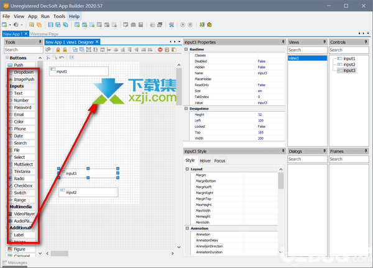Select the Checkbox input tool
The width and height of the screenshot is (373, 268).
[22, 186]
